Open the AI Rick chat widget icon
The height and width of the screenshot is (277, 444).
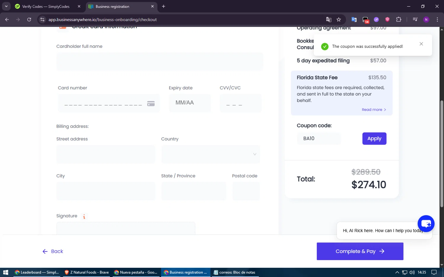[426, 224]
